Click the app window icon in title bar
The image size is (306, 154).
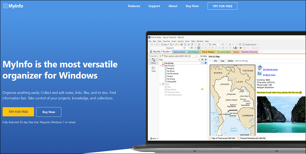pos(149,37)
